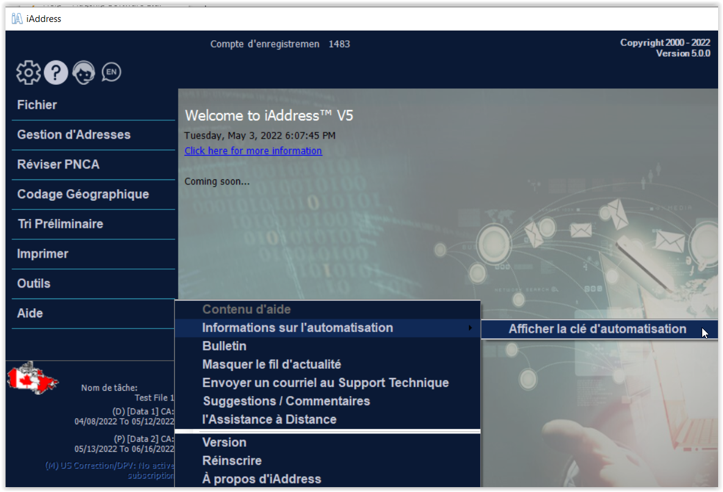Open À propos d'iAddress
This screenshot has height=492, width=723.
click(327, 479)
